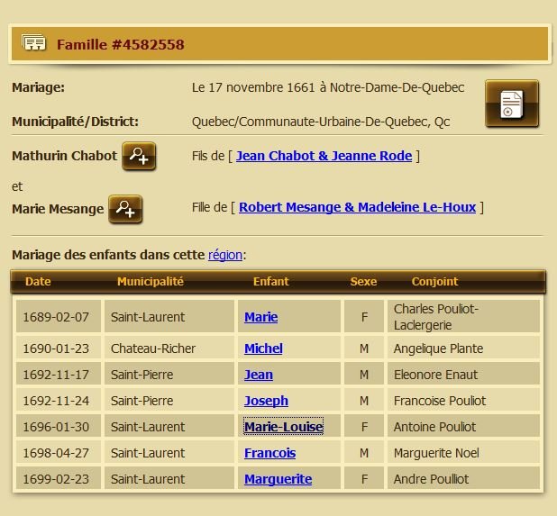Image resolution: width=557 pixels, height=516 pixels.
Task: Click the sex cell F in Marie-Louise row
Action: (x=364, y=426)
